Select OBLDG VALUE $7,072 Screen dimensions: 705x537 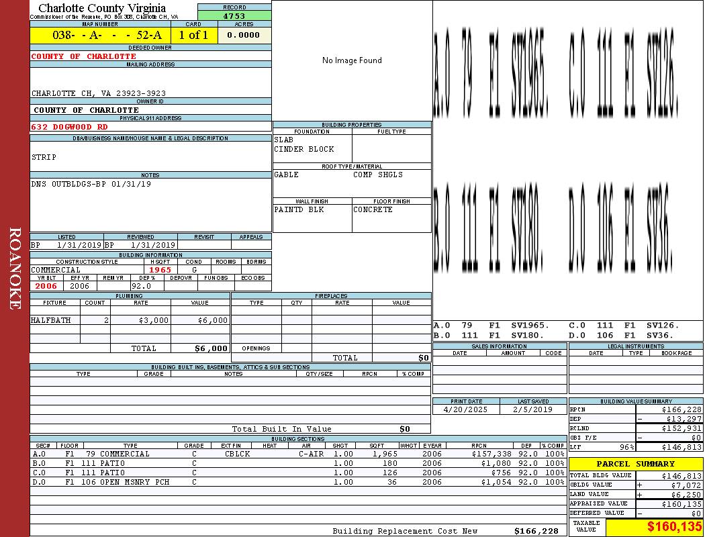coord(686,485)
